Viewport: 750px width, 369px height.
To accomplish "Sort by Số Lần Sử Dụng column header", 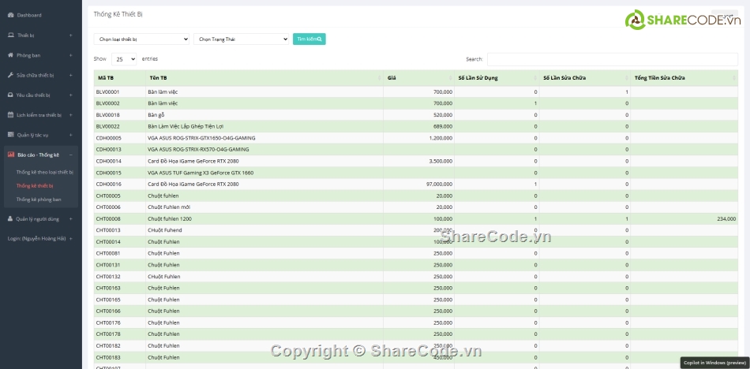I will [497, 78].
